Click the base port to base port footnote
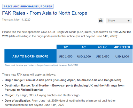The height and width of the screenshot is (108, 133). tap(41, 65)
